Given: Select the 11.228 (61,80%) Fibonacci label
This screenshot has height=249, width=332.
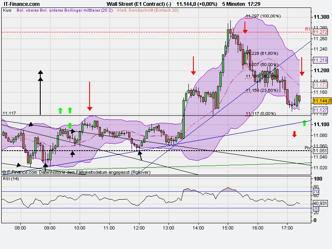Looking at the screenshot, I should point(262,53).
